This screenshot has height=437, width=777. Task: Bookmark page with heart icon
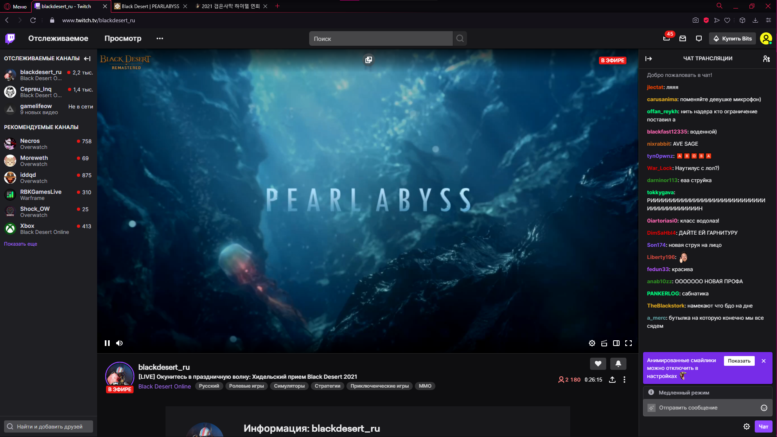[727, 20]
